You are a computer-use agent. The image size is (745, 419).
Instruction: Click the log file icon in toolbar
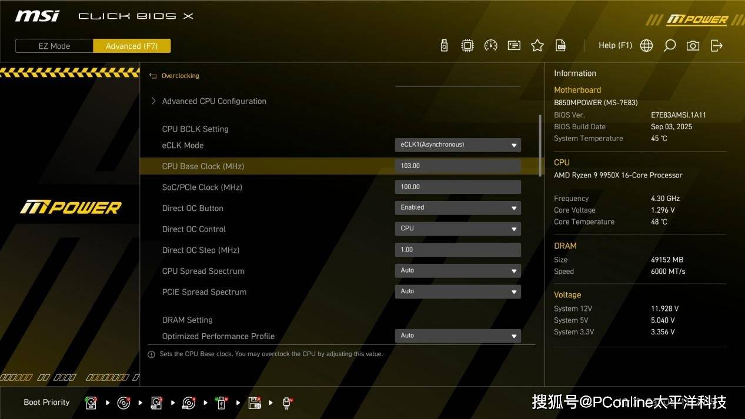(x=561, y=46)
